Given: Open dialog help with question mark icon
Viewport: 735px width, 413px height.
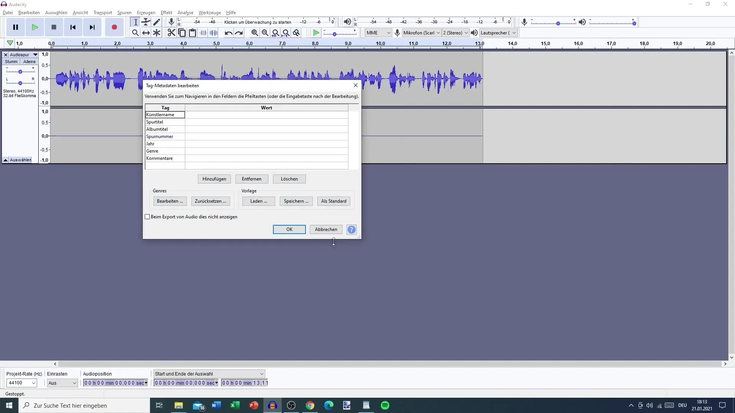Looking at the screenshot, I should [x=351, y=229].
